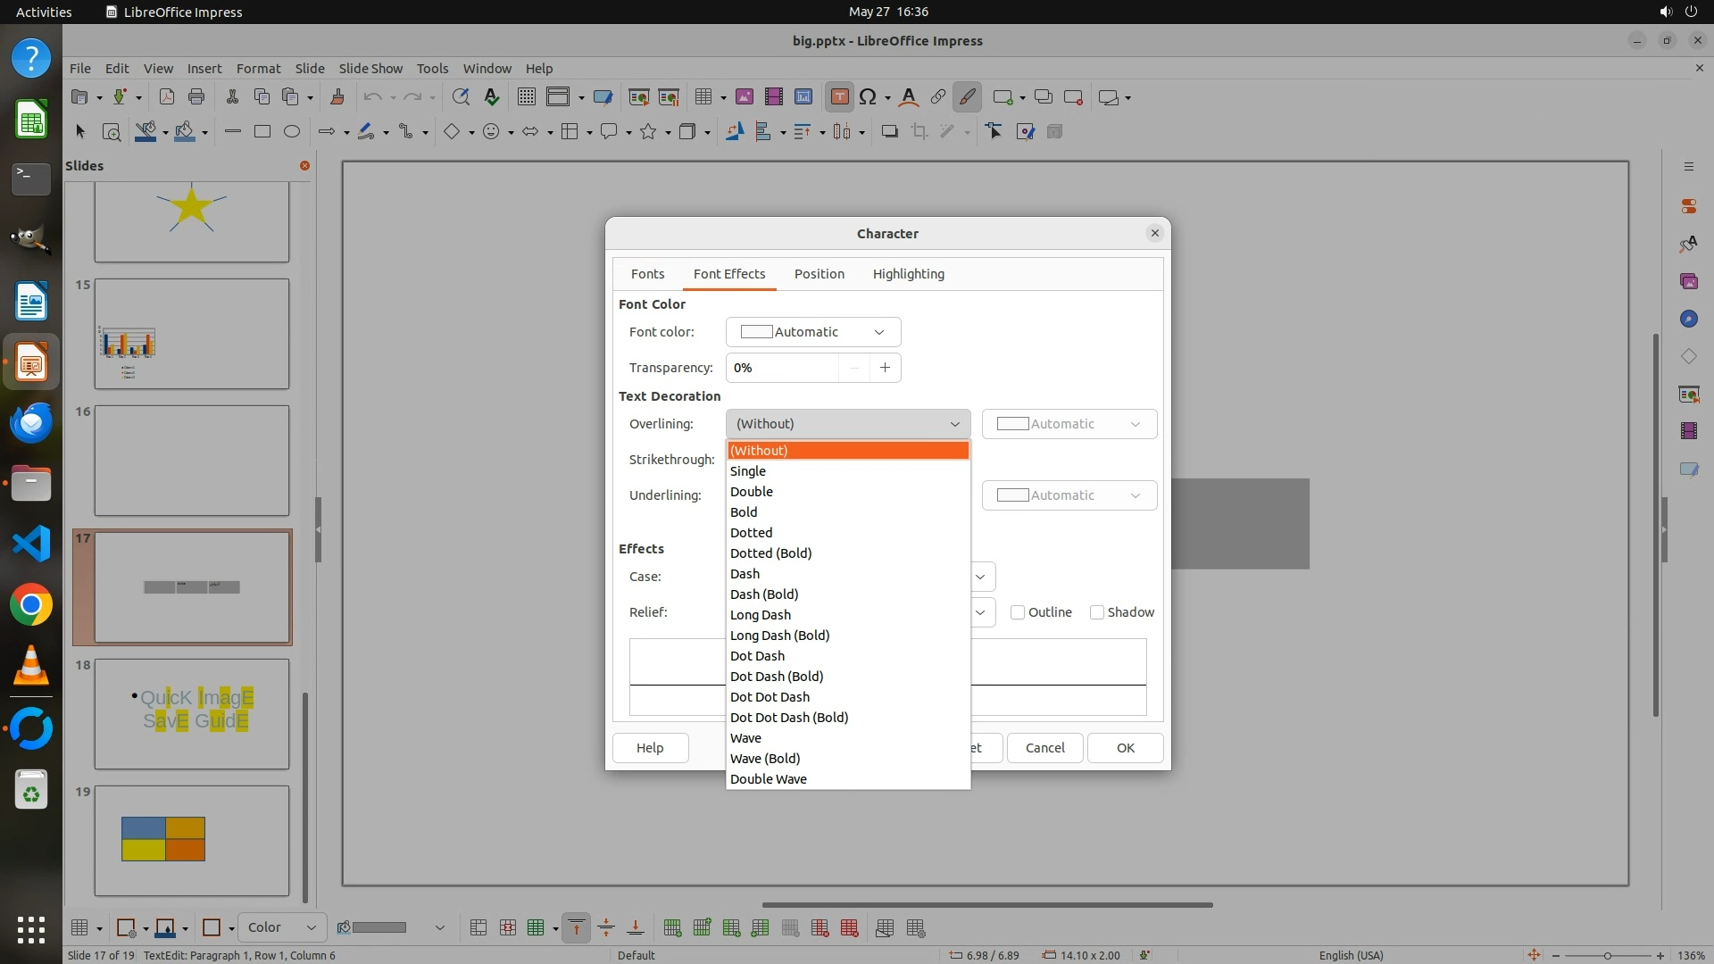Select the Ellipse drawing tool
The image size is (1714, 964).
click(291, 131)
